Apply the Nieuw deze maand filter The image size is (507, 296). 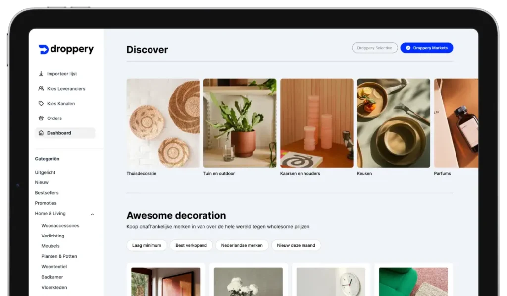click(296, 245)
